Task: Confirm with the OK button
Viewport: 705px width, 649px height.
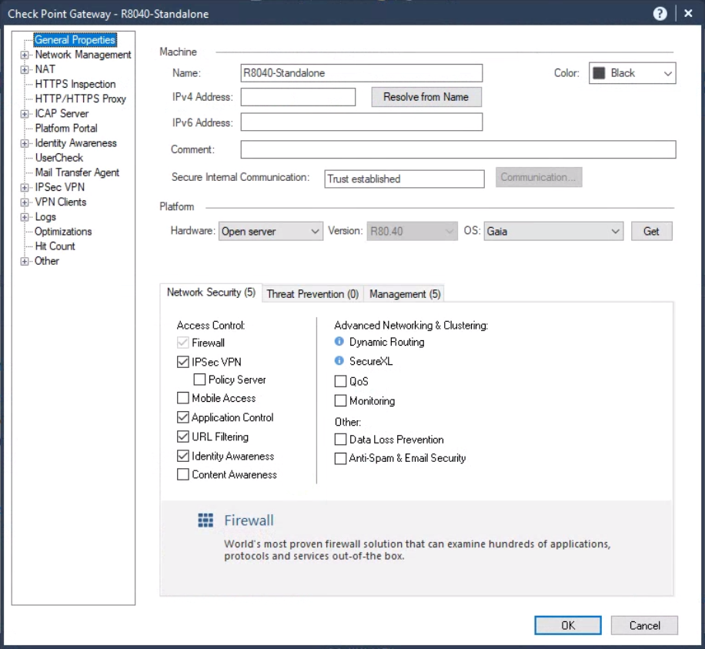Action: 568,625
